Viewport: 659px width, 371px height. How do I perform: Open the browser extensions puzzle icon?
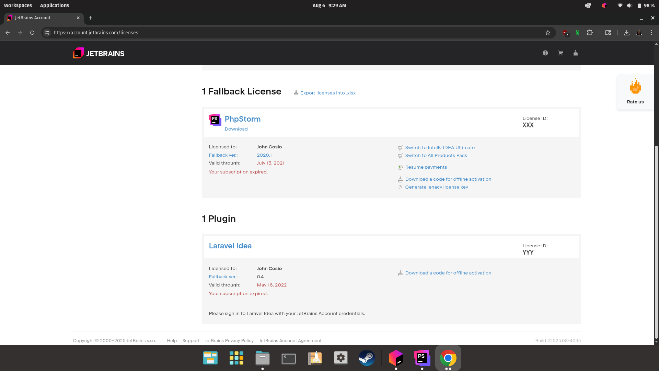point(590,33)
